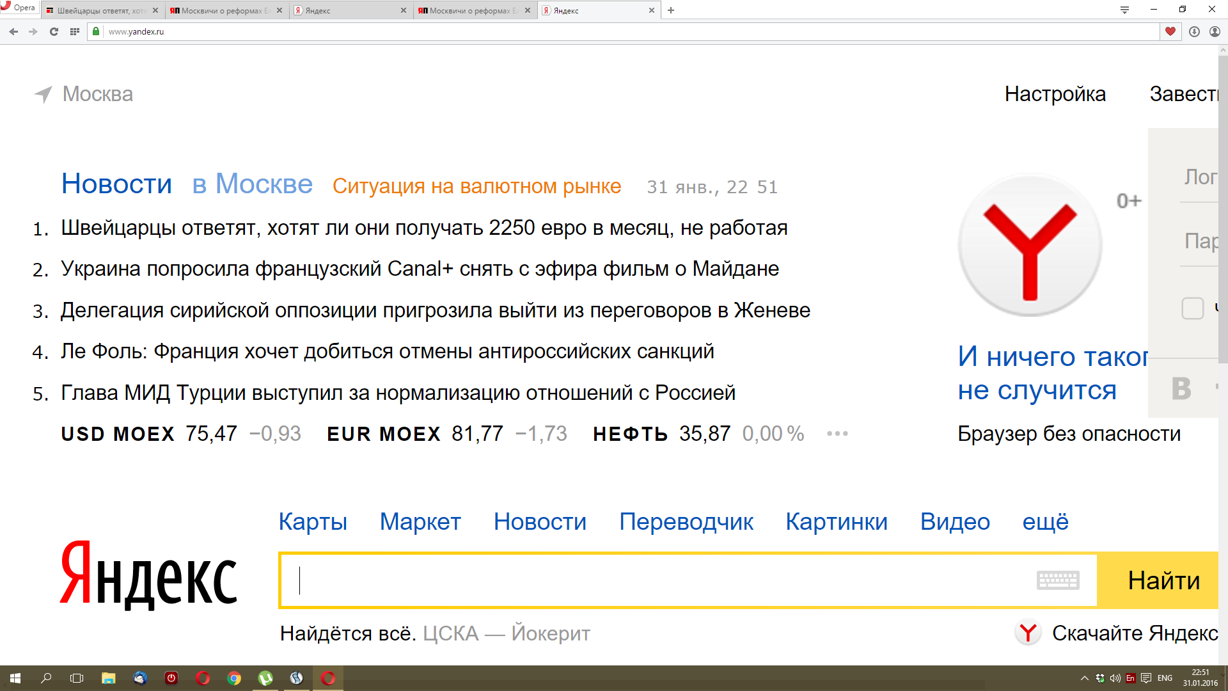Open the Переводчик service link
1228x691 pixels.
point(686,522)
